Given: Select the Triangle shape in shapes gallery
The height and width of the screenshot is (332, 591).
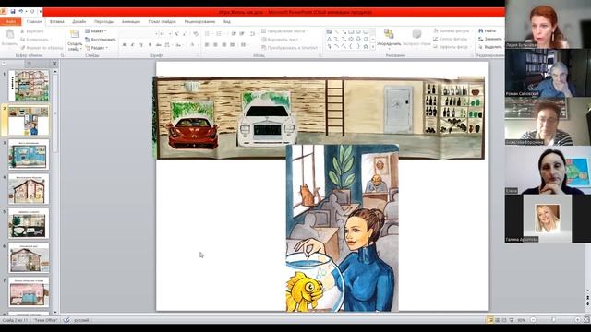Looking at the screenshot, I should pyautogui.click(x=329, y=39).
